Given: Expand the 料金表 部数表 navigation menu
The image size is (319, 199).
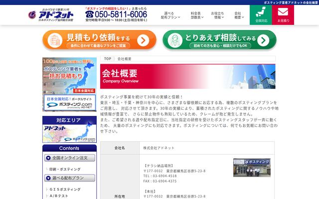Looking at the screenshot, I should (x=197, y=15).
